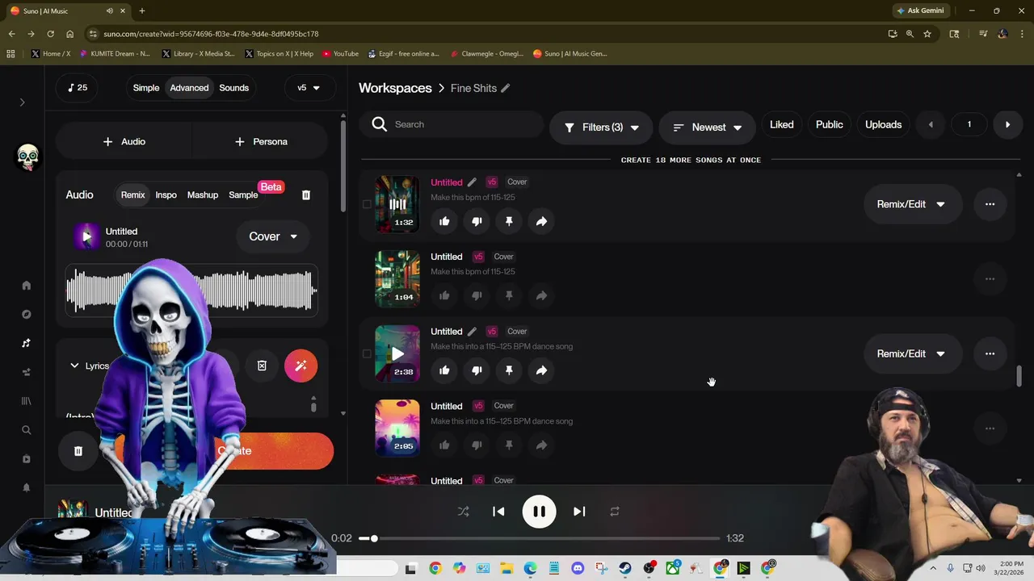
Task: Open the Filters (3) dropdown
Action: point(602,127)
